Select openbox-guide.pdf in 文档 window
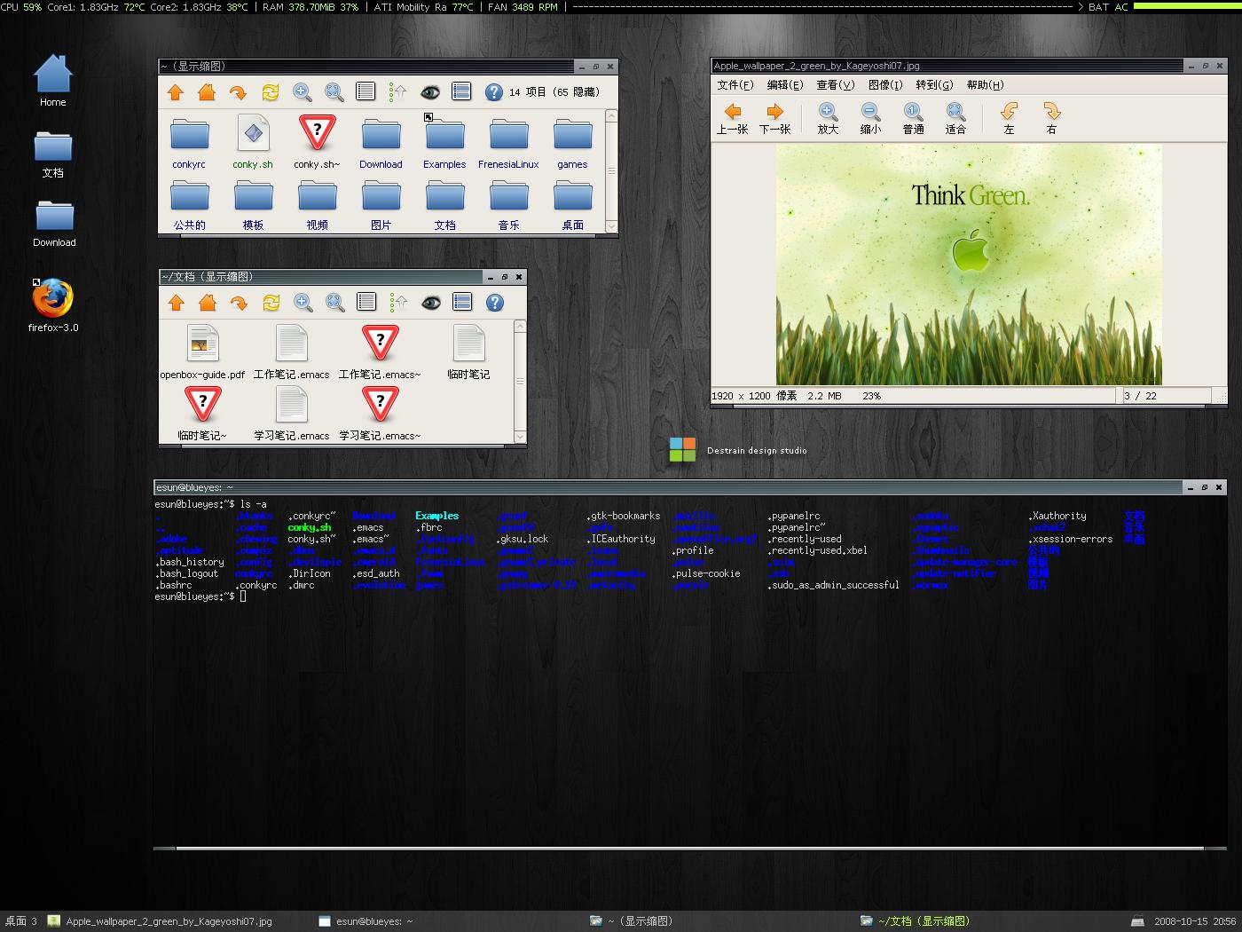1242x932 pixels. 202,352
